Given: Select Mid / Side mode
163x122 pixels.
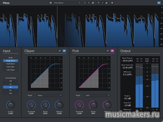Looking at the screenshot, I should (x=10, y=67).
